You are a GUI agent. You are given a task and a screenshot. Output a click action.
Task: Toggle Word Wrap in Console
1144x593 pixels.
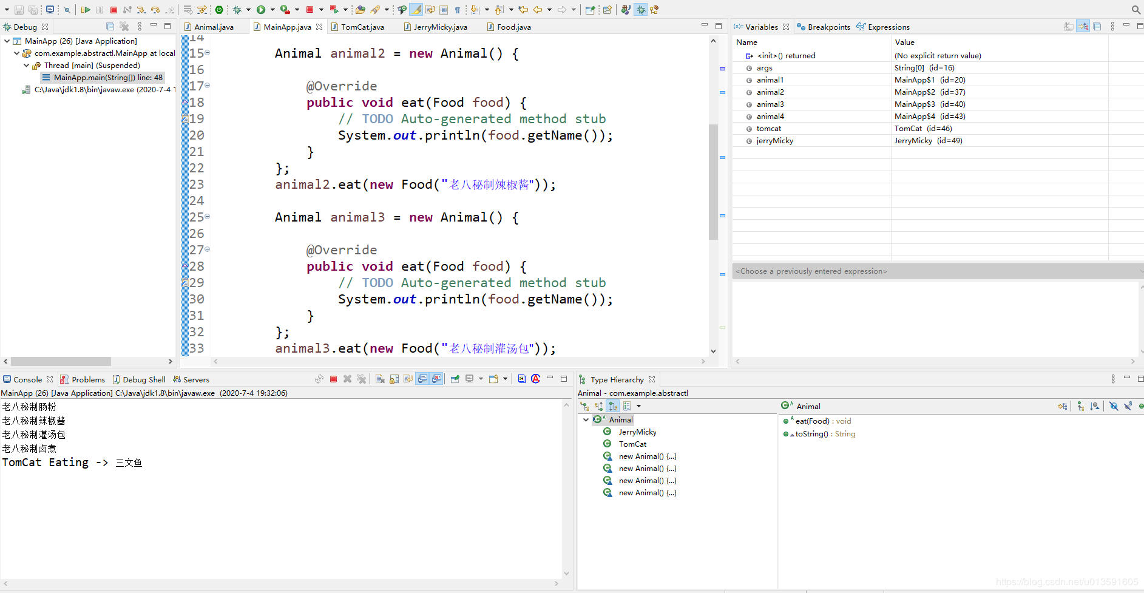coord(408,379)
